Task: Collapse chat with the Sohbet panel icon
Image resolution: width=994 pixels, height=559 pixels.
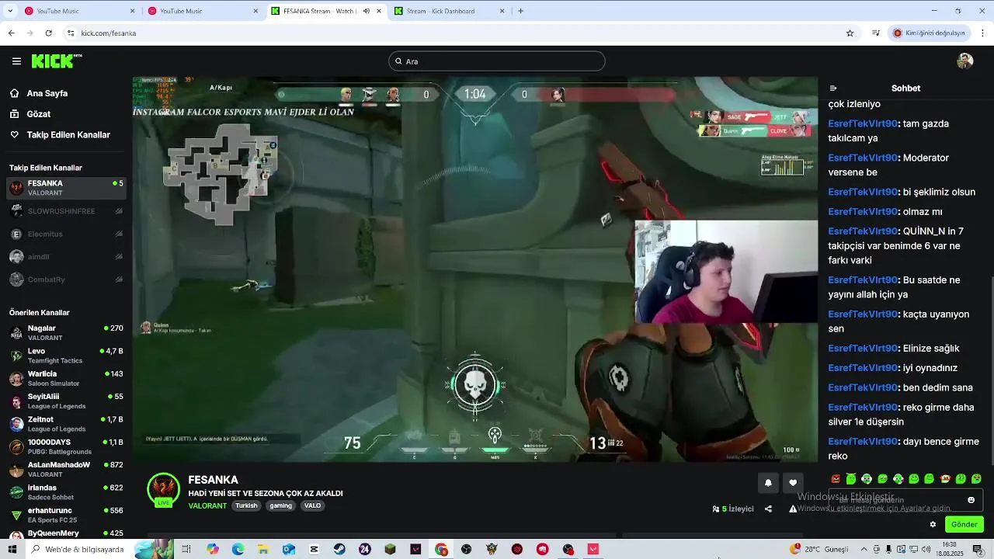Action: point(833,89)
